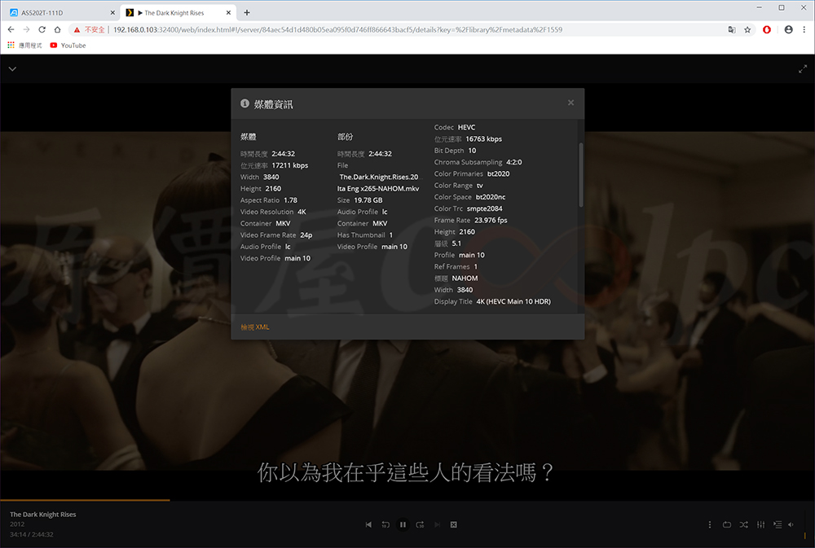This screenshot has width=815, height=548.
Task: Select the 16763 kbps value
Action: [484, 139]
